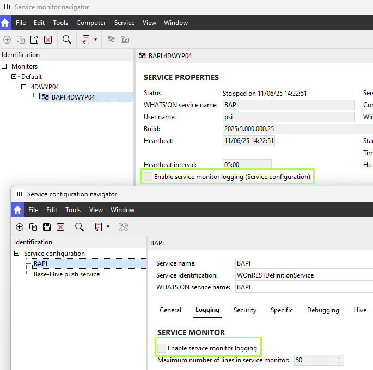This screenshot has height=370, width=373.
Task: Click the Home icon in Service configuration navigator
Action: [x=17, y=210]
